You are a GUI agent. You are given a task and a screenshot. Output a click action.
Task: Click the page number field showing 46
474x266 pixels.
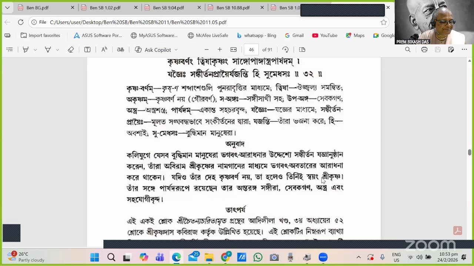point(251,50)
